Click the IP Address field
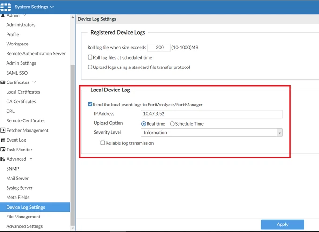319x232 pixels. point(212,114)
